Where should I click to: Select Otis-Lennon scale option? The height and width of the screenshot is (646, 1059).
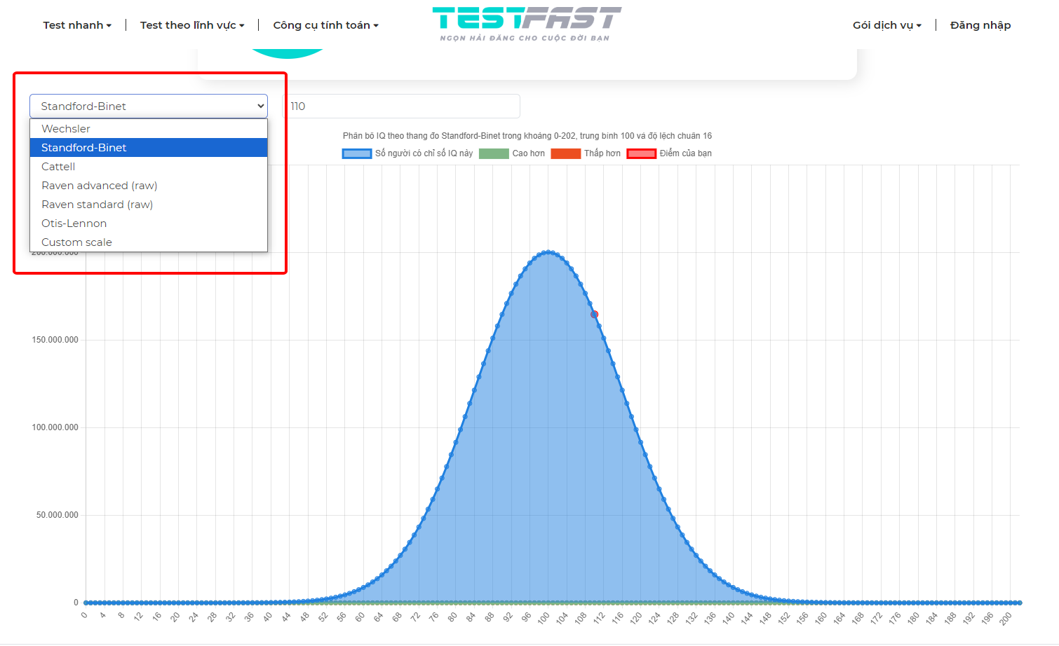tap(74, 224)
